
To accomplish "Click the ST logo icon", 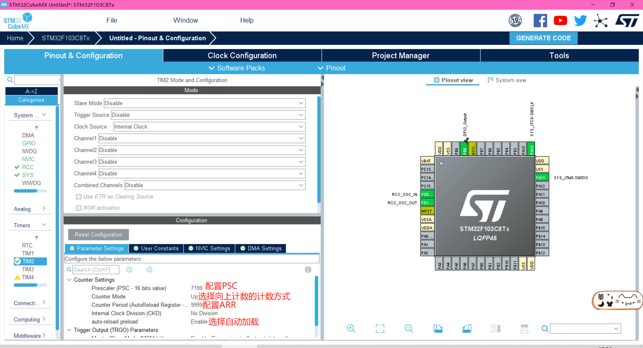I will tap(627, 21).
